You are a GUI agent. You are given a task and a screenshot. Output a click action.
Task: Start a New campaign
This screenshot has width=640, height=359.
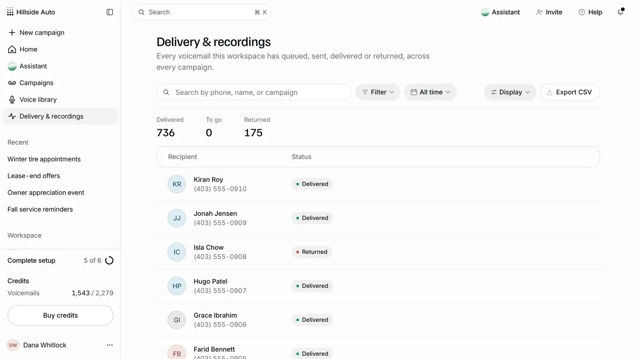pyautogui.click(x=60, y=33)
